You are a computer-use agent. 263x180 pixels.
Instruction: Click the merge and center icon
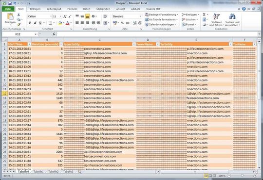[105, 23]
